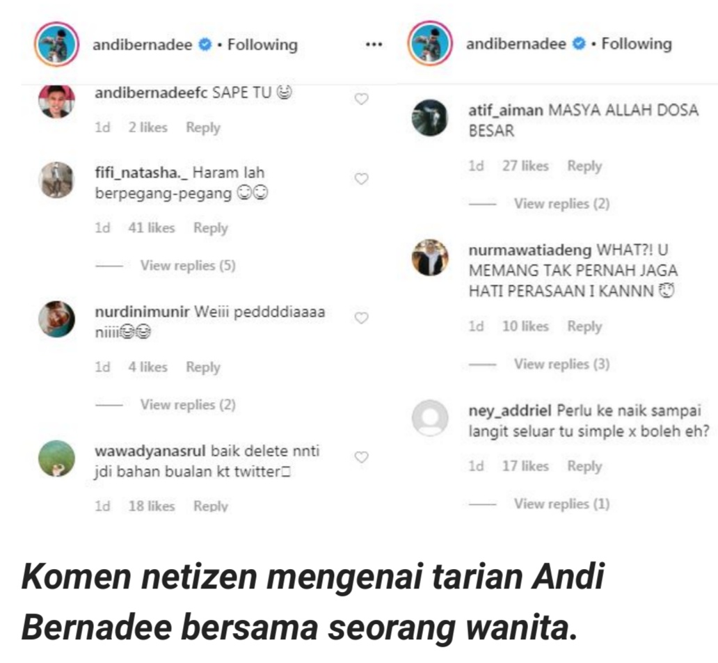Like the andibernadeefc SAPE TU comment
Screen dimensions: 718x663
pyautogui.click(x=361, y=99)
